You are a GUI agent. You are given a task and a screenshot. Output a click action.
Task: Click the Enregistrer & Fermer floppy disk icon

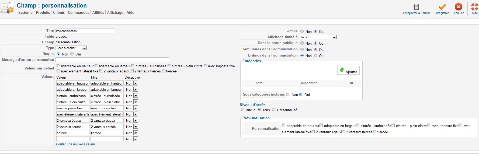click(416, 7)
